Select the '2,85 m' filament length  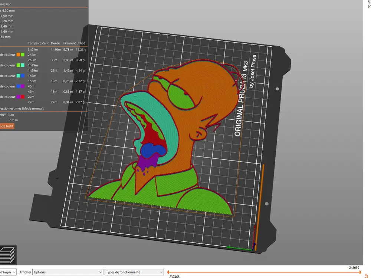(x=68, y=60)
